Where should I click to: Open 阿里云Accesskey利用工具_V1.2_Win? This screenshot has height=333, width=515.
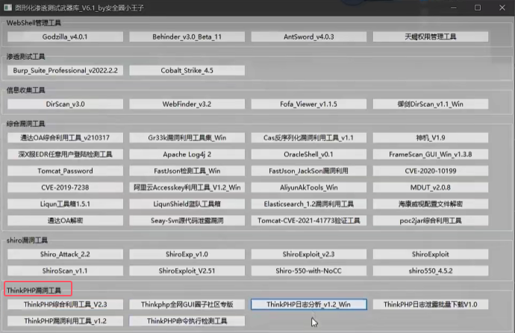(x=187, y=187)
